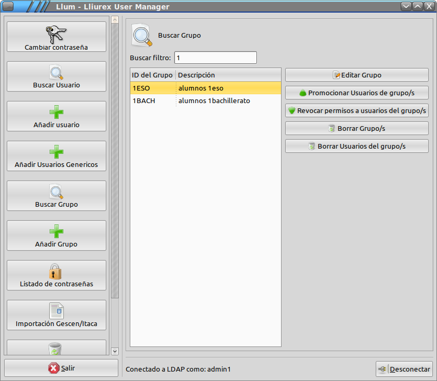Screen dimensions: 437x381
Task: Open Buscar Grupo from the sidebar
Action: (x=56, y=196)
